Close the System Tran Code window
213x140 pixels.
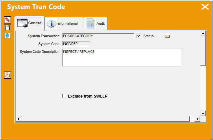coord(205,7)
